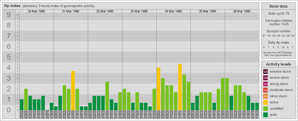This screenshot has width=298, height=121.
Task: Click the yellow bar on 21 Mar at 12-15
Action: coord(73,90)
